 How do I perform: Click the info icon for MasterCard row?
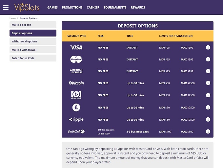(x=208, y=59)
